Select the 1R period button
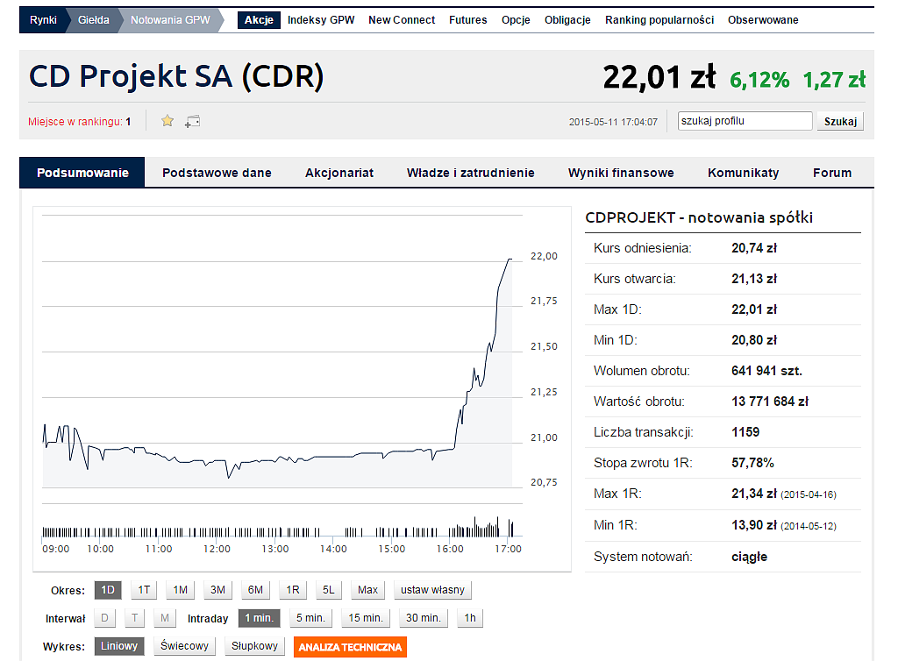 click(293, 590)
